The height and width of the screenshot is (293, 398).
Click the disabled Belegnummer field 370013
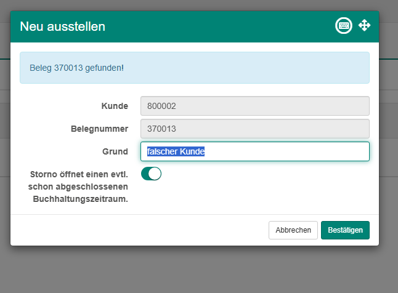coord(254,129)
